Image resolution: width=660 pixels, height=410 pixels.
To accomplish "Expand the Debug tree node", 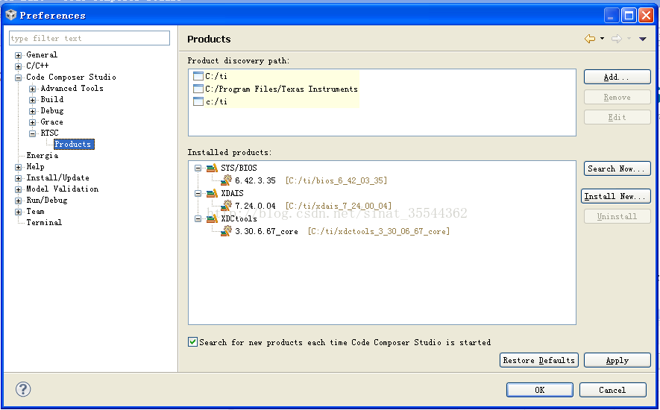I will tap(32, 111).
